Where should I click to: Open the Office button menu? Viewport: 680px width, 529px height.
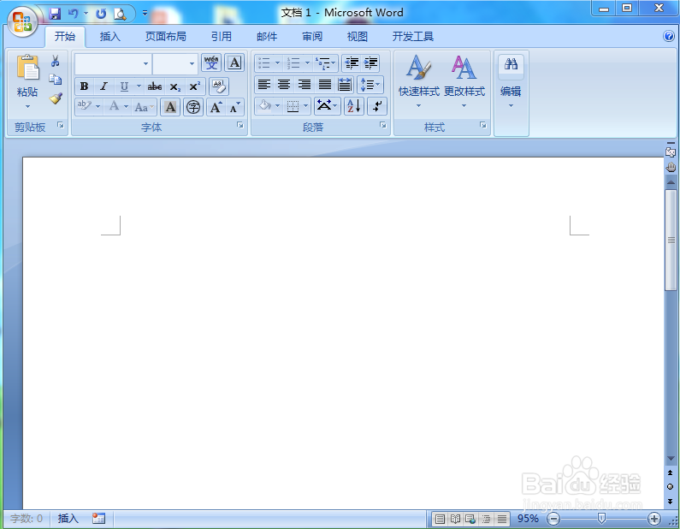(22, 21)
